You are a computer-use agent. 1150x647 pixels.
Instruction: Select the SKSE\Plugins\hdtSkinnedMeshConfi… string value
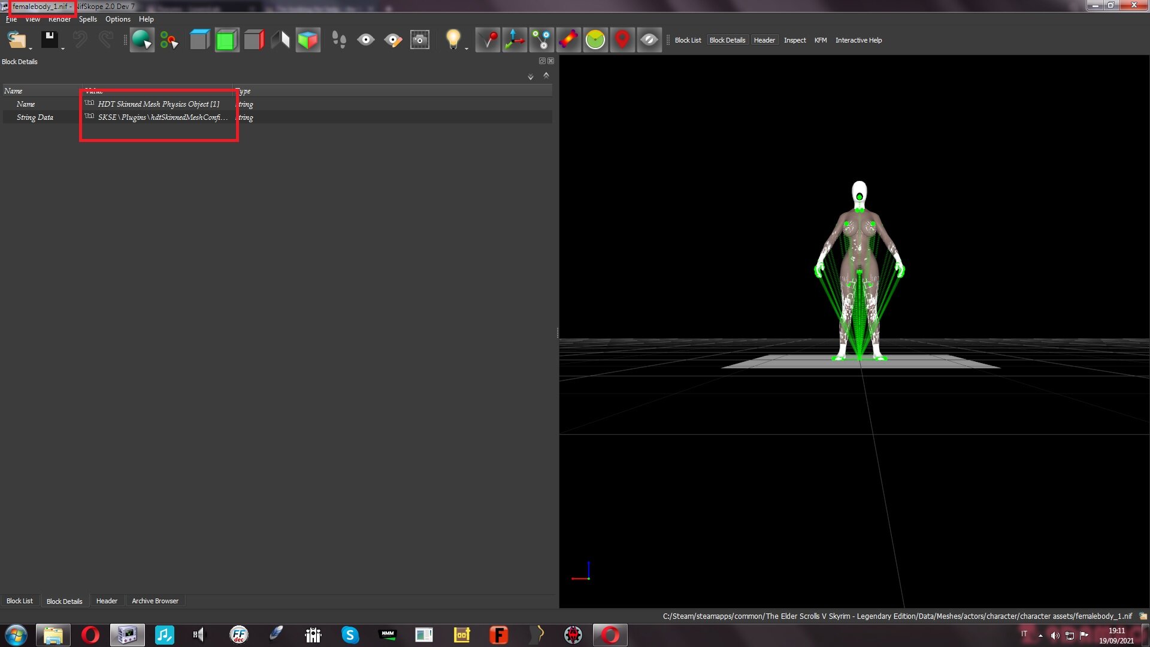(x=162, y=117)
